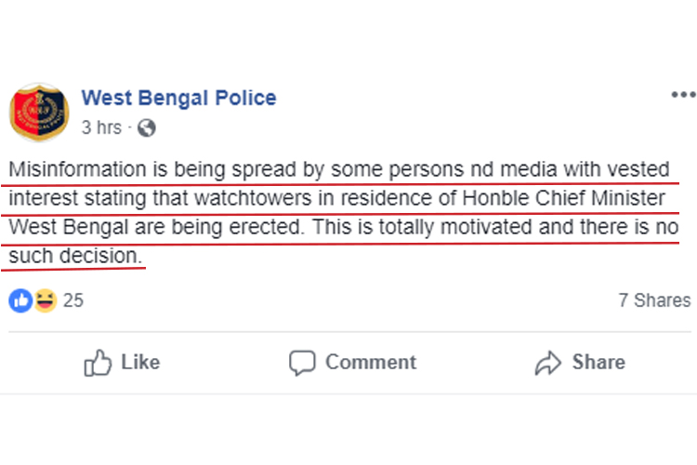Click "such decision." at the post's end
This screenshot has height=465, width=697.
[75, 256]
